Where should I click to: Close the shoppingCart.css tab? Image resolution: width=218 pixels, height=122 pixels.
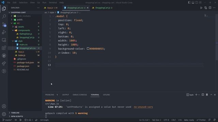pos(88,8)
